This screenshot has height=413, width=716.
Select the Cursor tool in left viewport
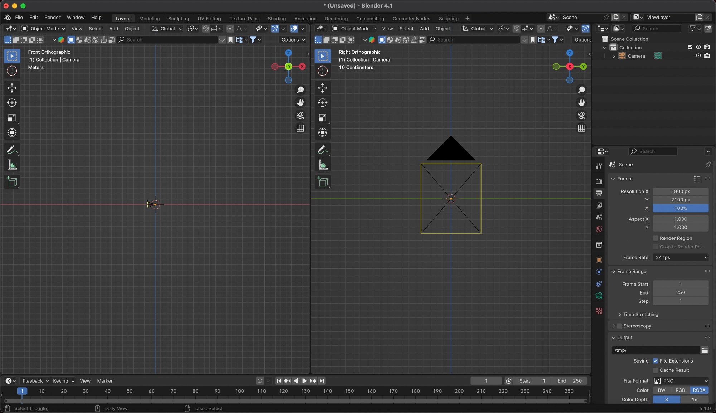[x=12, y=71]
